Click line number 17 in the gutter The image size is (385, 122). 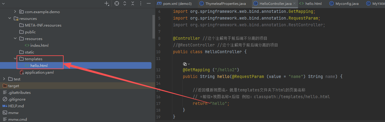point(159,103)
